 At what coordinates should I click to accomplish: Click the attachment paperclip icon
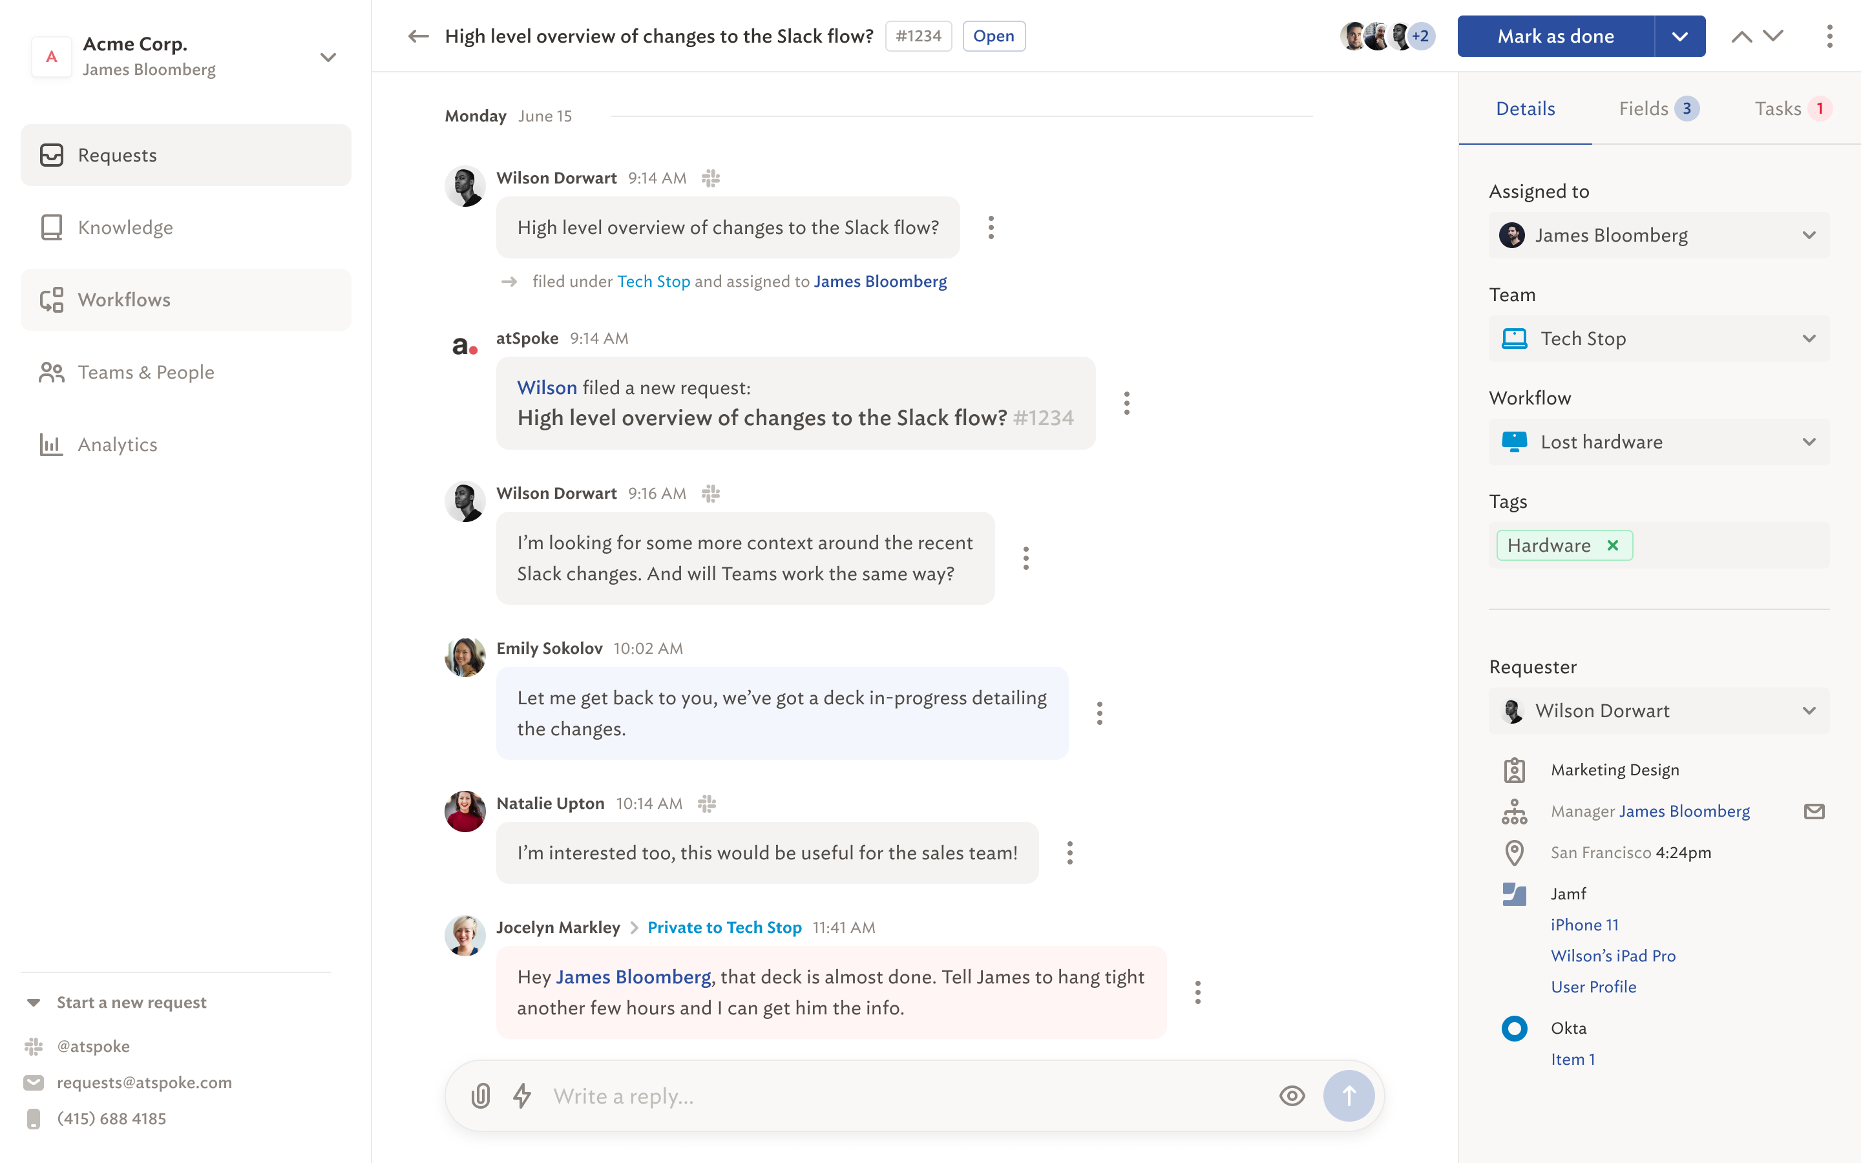480,1095
